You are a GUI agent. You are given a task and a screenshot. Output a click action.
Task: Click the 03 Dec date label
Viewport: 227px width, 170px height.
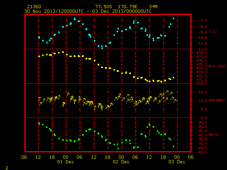(177, 162)
